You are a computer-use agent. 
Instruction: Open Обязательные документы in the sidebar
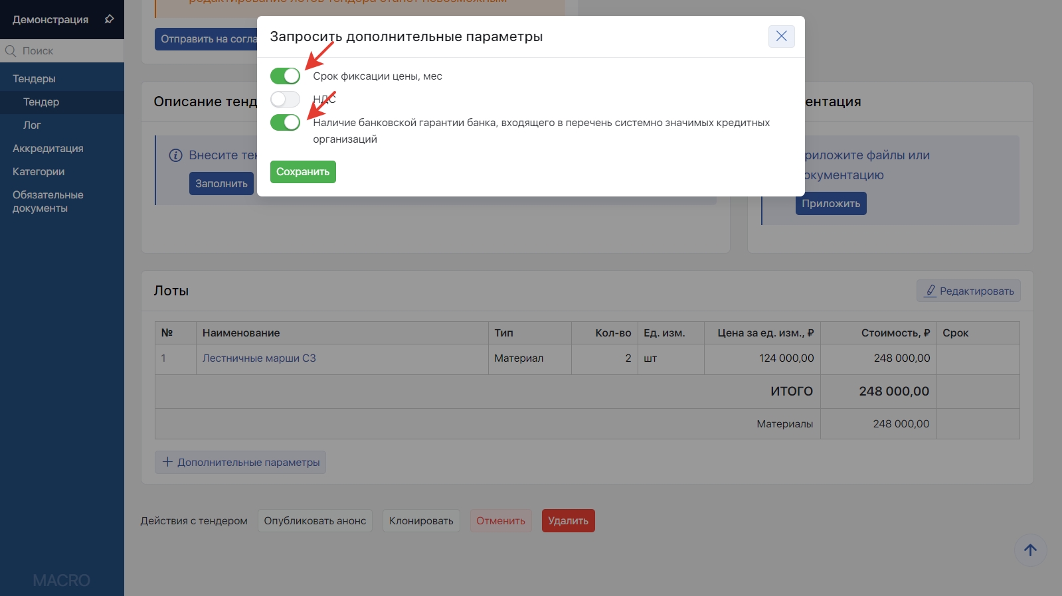tap(48, 202)
